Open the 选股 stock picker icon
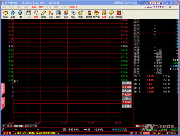 (x=58, y=14)
